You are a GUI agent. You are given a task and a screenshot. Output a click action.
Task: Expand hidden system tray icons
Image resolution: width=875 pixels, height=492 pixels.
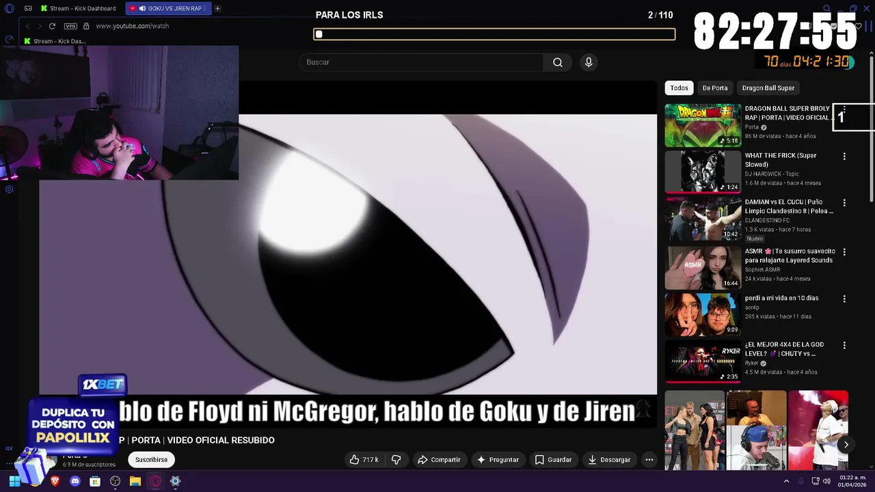point(786,481)
